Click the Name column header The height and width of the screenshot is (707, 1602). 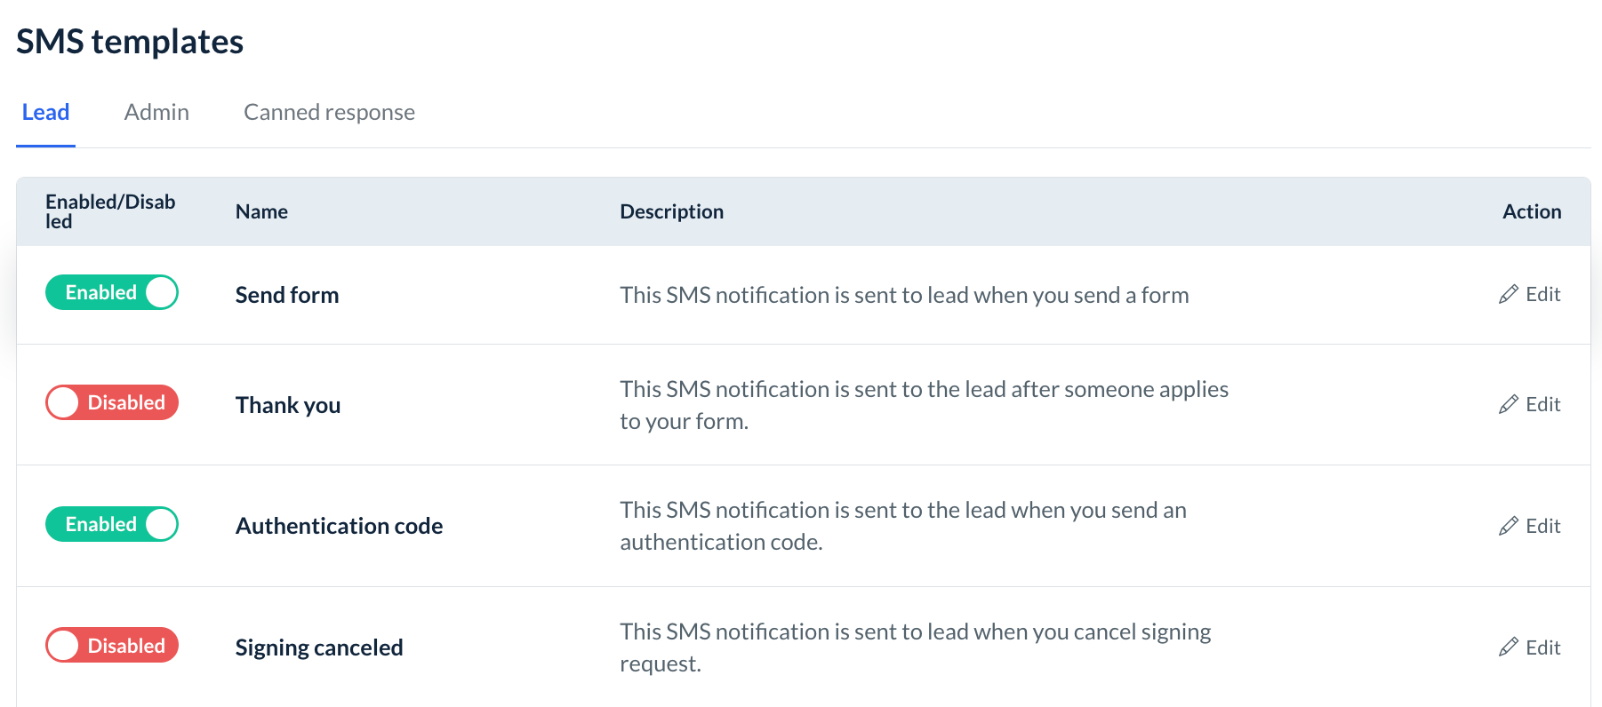pyautogui.click(x=261, y=212)
